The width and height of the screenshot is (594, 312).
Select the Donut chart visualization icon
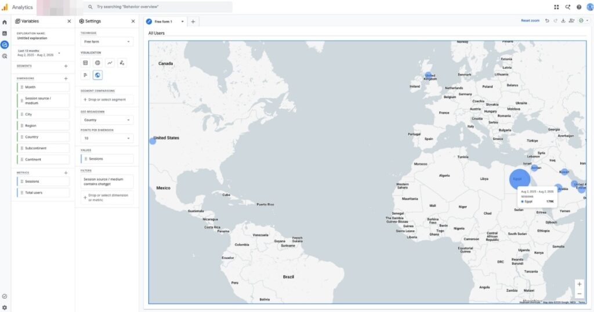97,63
